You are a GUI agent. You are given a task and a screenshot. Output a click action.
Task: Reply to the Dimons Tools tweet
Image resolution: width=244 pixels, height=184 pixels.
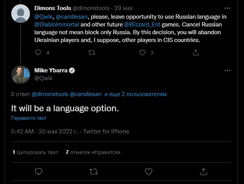(38, 53)
